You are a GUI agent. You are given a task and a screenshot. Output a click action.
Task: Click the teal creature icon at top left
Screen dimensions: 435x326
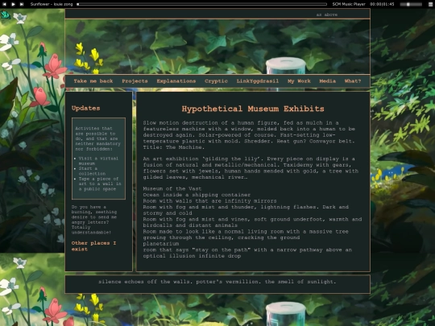(x=5, y=14)
